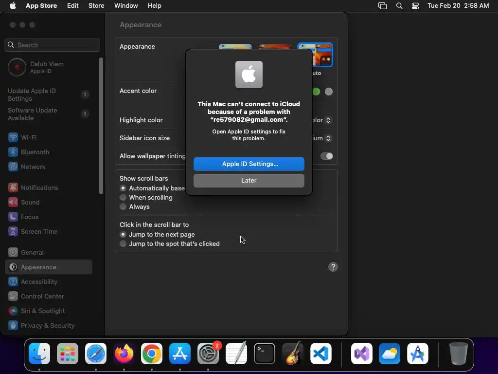Viewport: 498px width, 374px height.
Task: Open Launchpad from the Dock
Action: pos(67,354)
